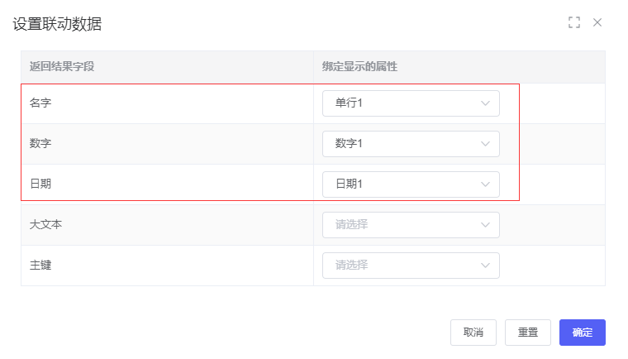Select the 主键 field row label
Screen dimensions: 628x359
pos(40,265)
